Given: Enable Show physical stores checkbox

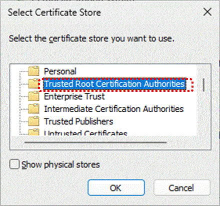Looking at the screenshot, I should 14,164.
